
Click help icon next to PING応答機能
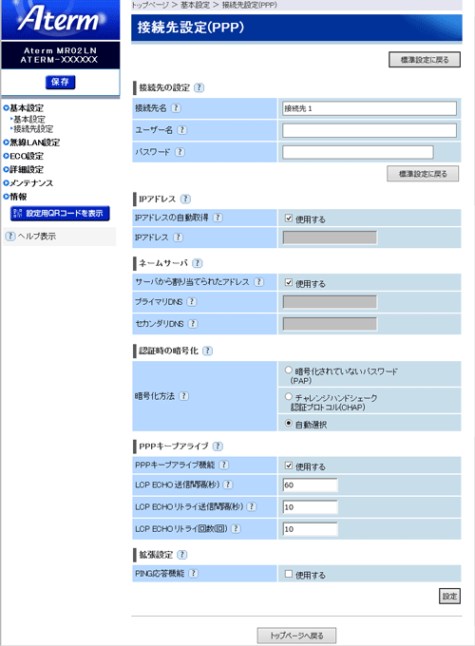click(193, 573)
